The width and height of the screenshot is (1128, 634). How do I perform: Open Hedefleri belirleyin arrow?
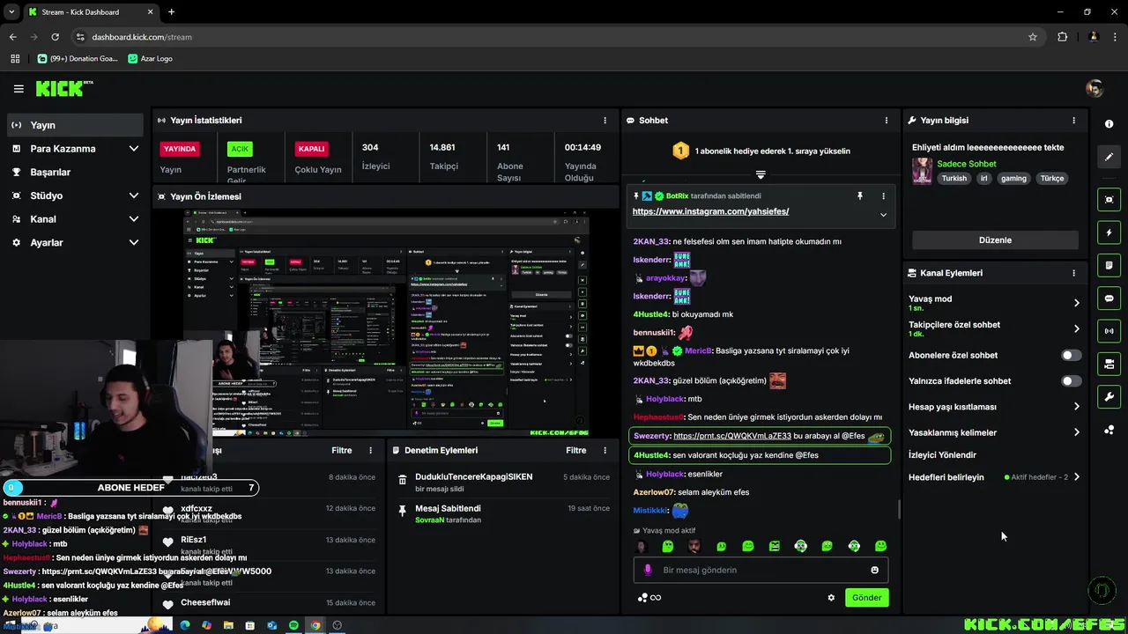point(1076,477)
